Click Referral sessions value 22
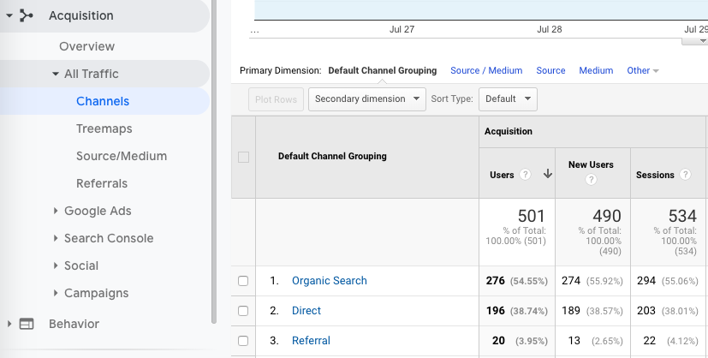The height and width of the screenshot is (358, 708). click(x=649, y=341)
